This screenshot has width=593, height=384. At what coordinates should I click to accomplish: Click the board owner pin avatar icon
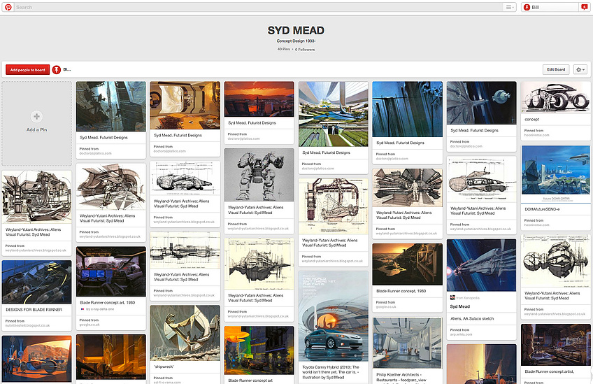(x=57, y=70)
